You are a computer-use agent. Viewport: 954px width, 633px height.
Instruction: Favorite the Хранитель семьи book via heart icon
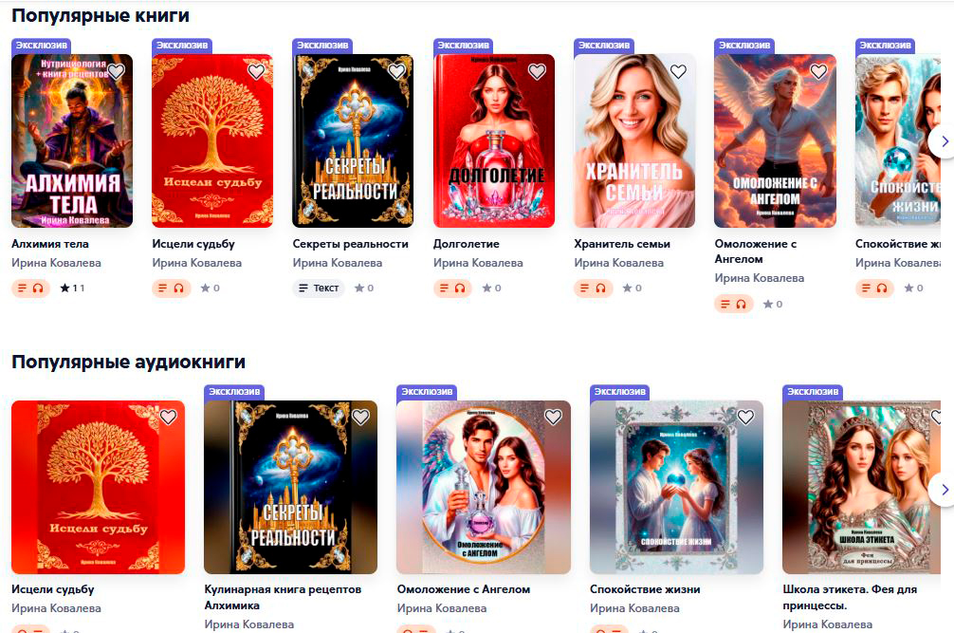point(678,71)
